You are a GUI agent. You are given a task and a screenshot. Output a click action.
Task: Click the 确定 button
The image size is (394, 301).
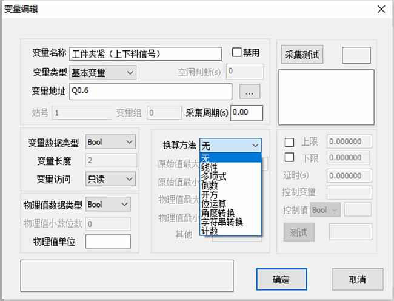point(281,280)
